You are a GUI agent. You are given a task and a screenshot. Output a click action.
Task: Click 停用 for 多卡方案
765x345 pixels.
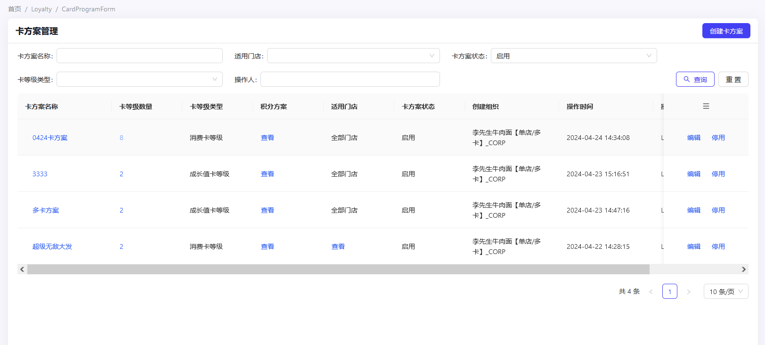pyautogui.click(x=718, y=210)
